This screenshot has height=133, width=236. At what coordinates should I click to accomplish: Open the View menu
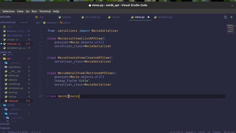(x=20, y=11)
